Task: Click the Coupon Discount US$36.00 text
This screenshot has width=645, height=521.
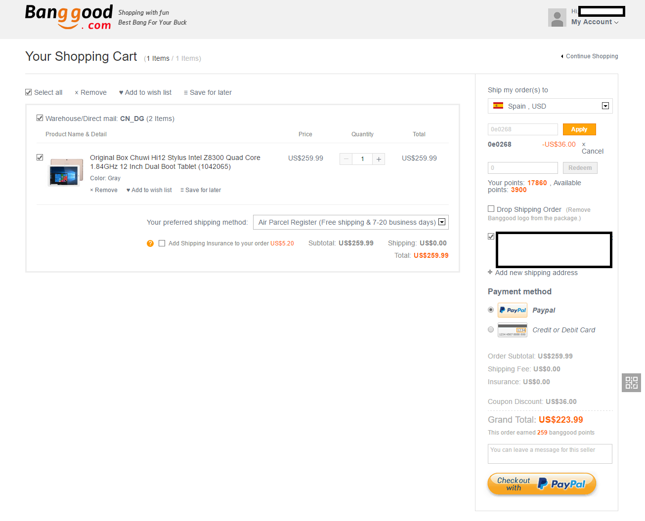Action: tap(532, 401)
